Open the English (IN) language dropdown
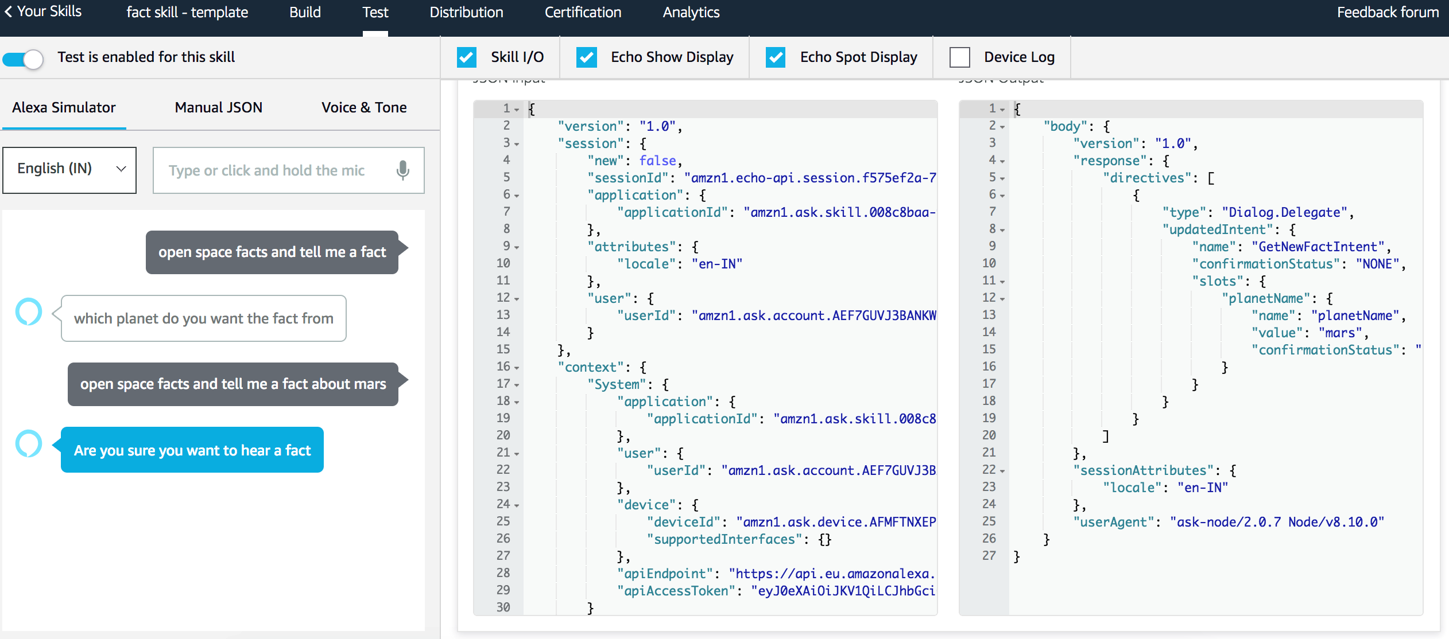The height and width of the screenshot is (639, 1449). point(69,169)
